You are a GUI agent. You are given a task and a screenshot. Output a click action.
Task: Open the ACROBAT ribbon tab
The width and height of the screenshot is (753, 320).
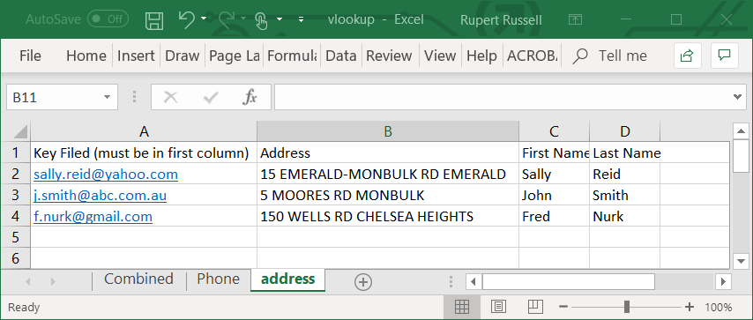[532, 56]
